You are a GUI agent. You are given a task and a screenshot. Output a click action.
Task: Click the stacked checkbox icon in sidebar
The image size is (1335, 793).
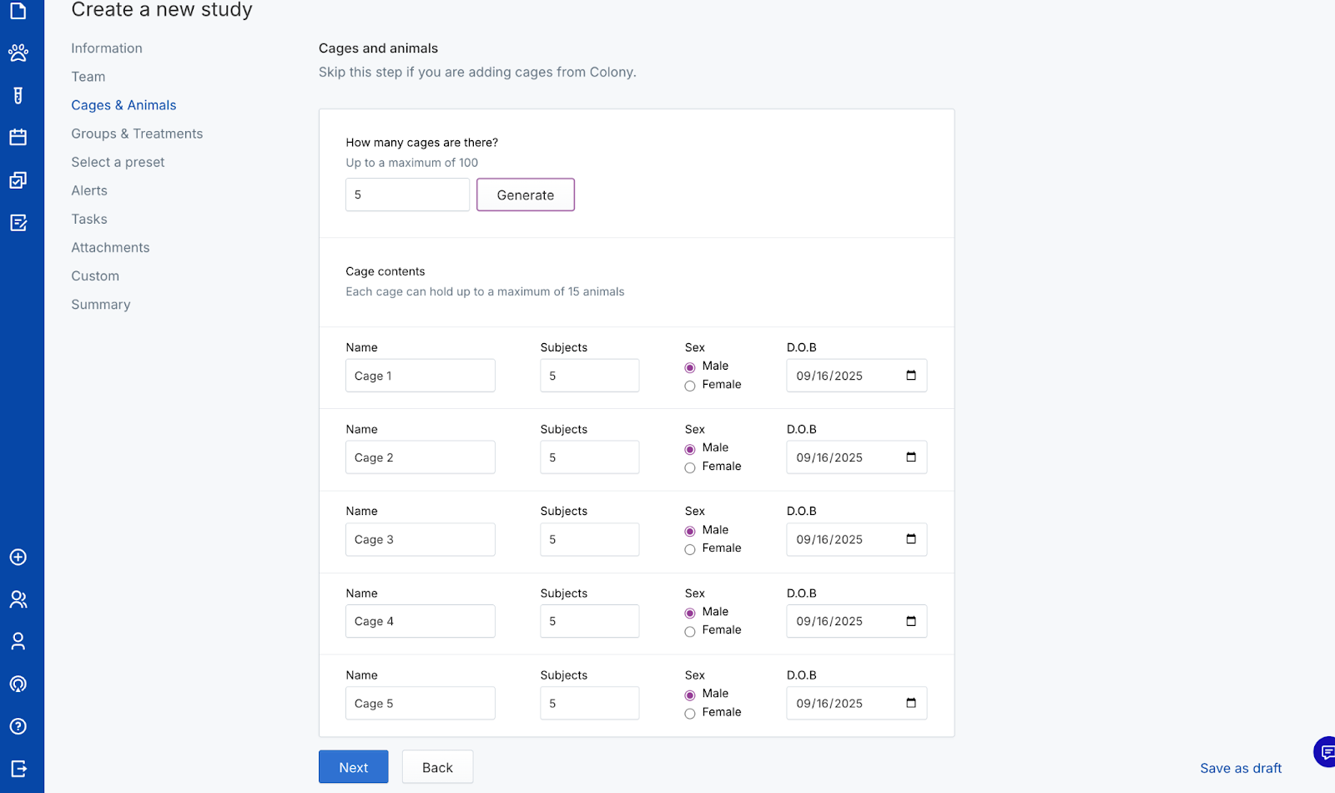[18, 180]
